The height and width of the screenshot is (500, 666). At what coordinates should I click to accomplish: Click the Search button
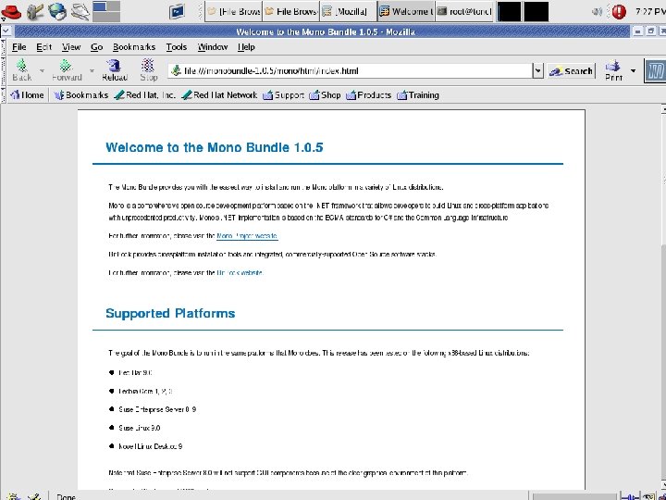tap(572, 71)
